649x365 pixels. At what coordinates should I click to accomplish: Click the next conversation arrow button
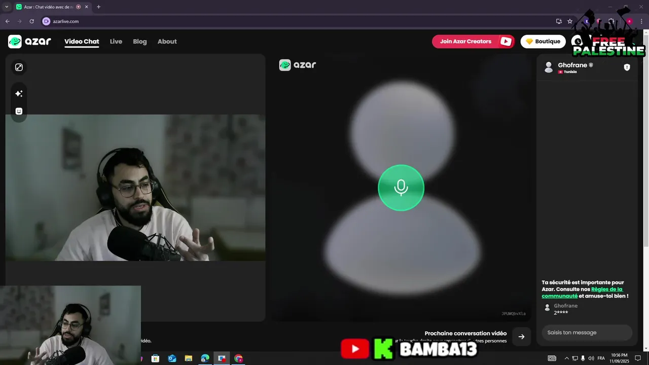pos(521,337)
